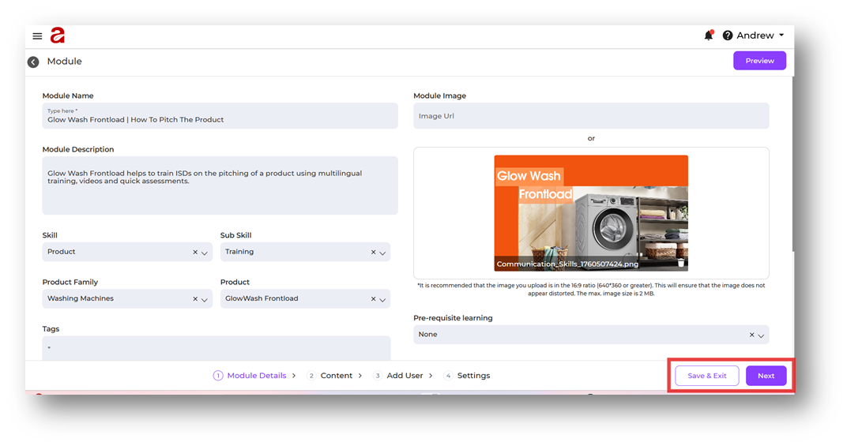Click Save & Exit

706,376
